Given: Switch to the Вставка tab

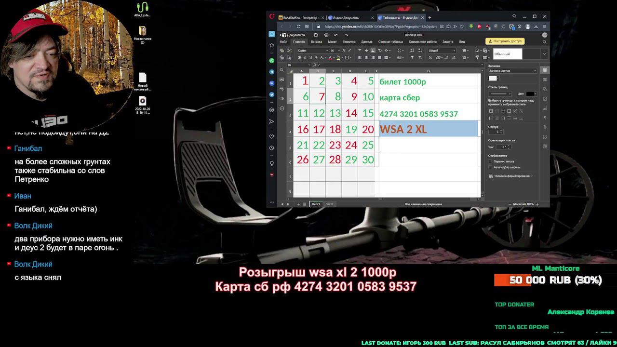Looking at the screenshot, I should pyautogui.click(x=316, y=42).
